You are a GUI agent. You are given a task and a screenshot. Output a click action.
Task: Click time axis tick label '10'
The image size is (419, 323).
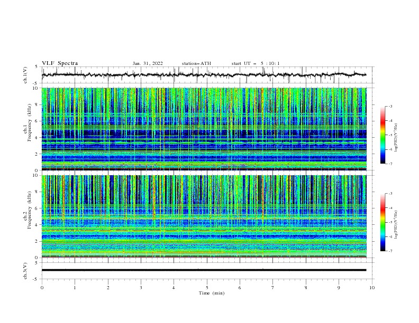click(x=372, y=288)
